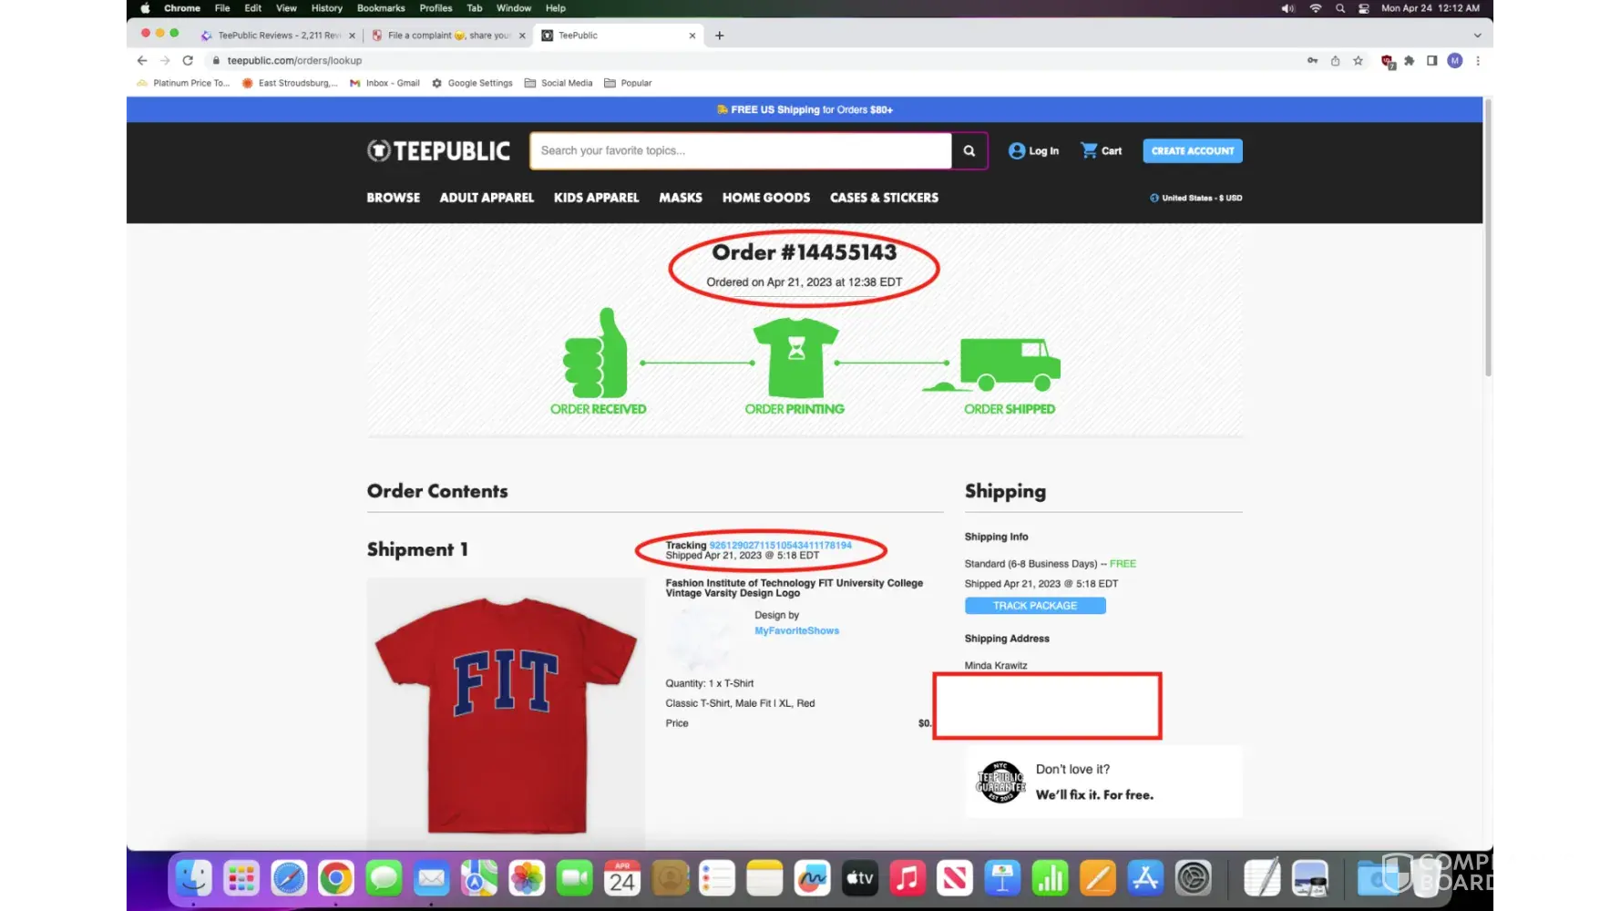Open the HOME GOODS navigation menu
Screen dimensions: 1620x911
[766, 198]
